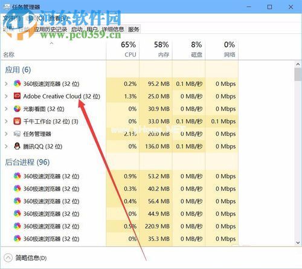Click browser icon in the 35.3 MB row
The height and width of the screenshot is (269, 302).
click(x=17, y=239)
